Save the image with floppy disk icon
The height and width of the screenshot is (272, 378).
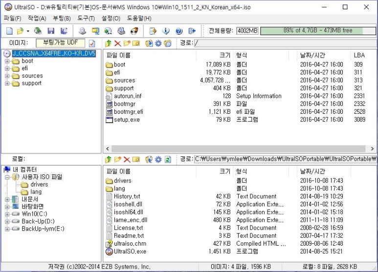pyautogui.click(x=51, y=31)
